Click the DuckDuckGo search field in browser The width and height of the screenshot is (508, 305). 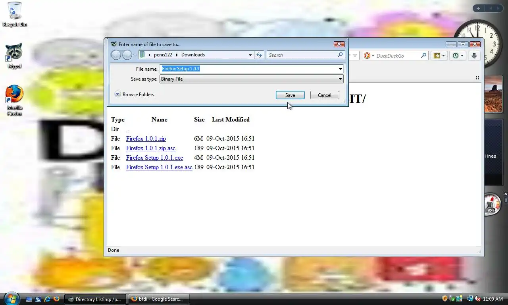click(397, 56)
